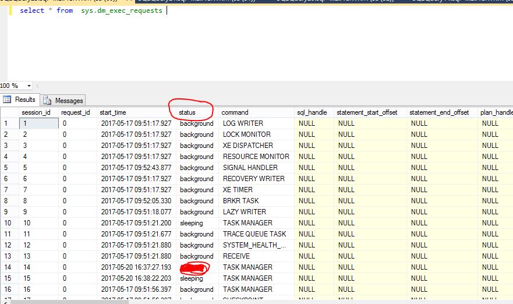Image resolution: width=513 pixels, height=304 pixels.
Task: Click the BRKR TASK command cell
Action: pos(256,201)
